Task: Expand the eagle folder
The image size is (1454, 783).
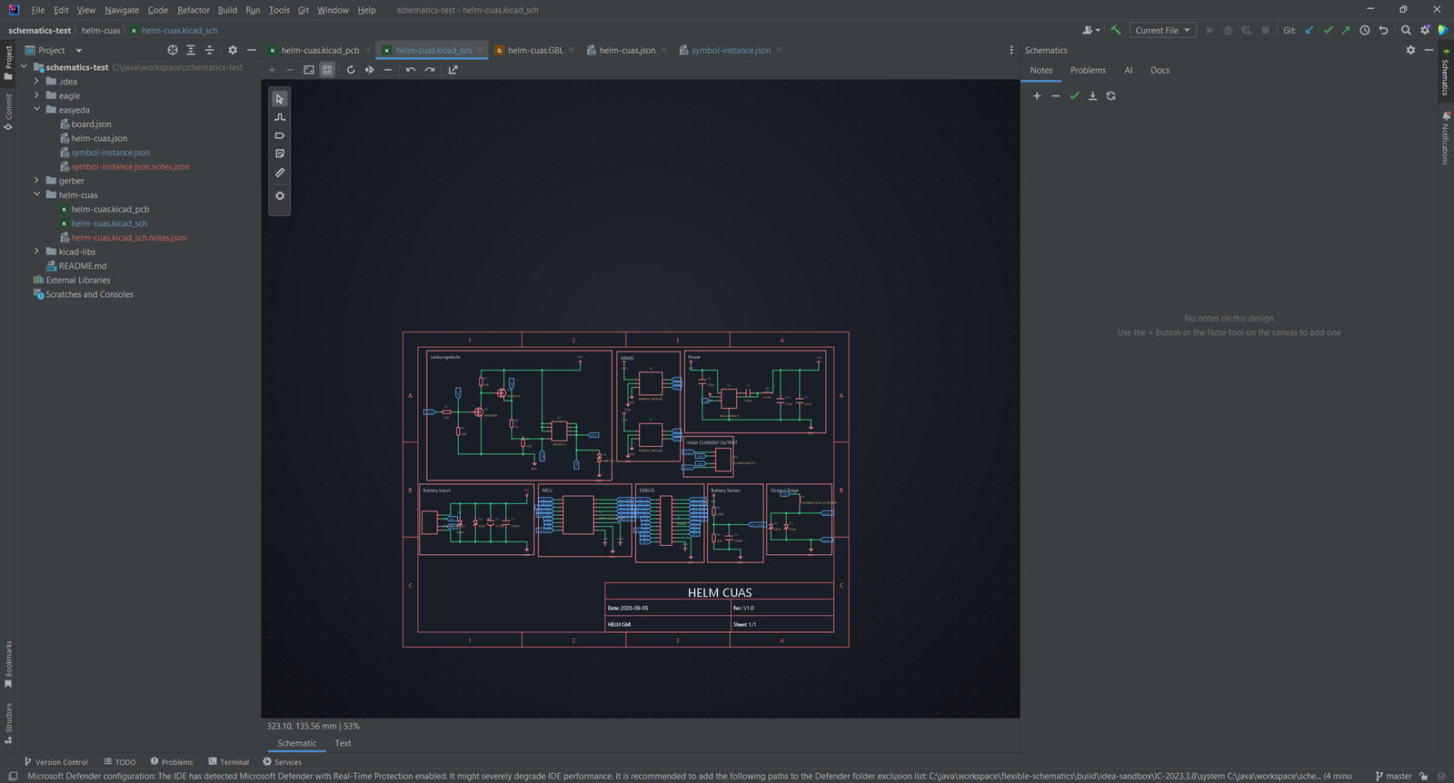Action: pyautogui.click(x=36, y=95)
